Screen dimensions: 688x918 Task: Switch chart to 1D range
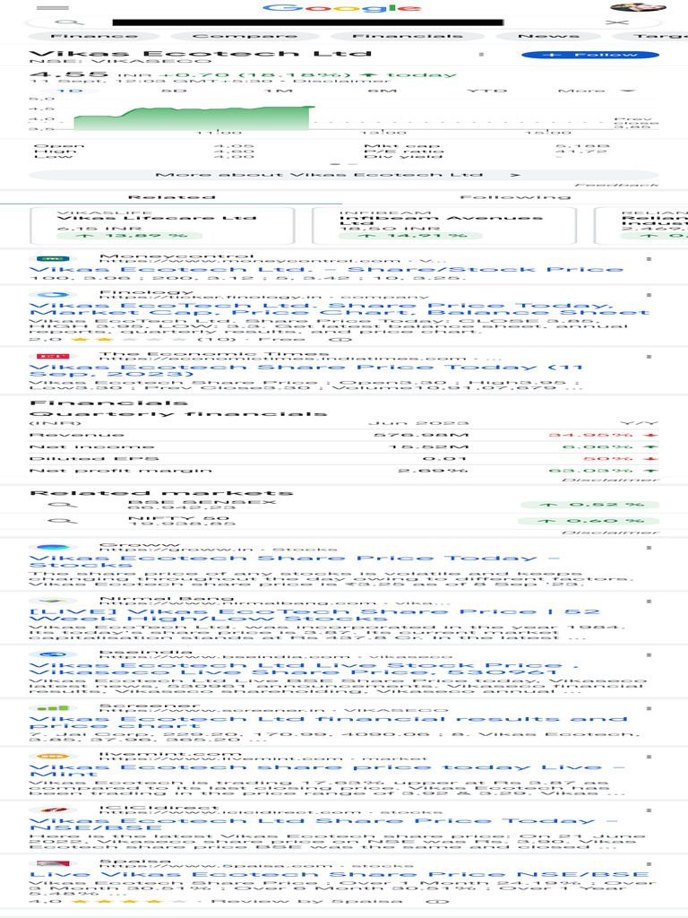[x=71, y=91]
